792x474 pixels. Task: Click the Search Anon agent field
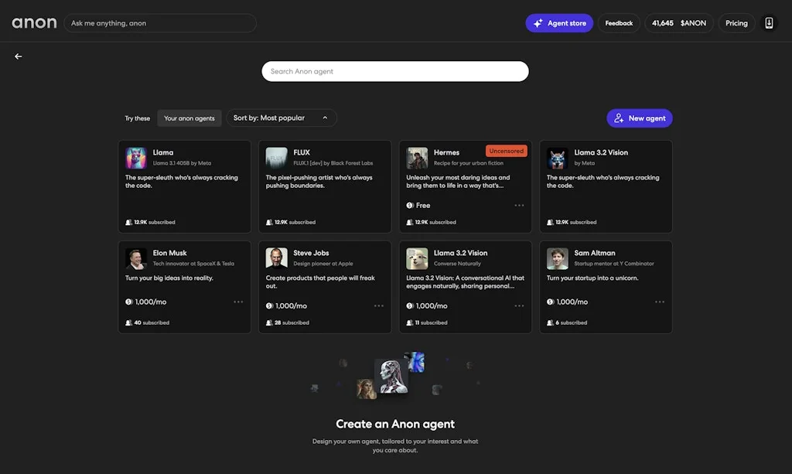coord(395,70)
